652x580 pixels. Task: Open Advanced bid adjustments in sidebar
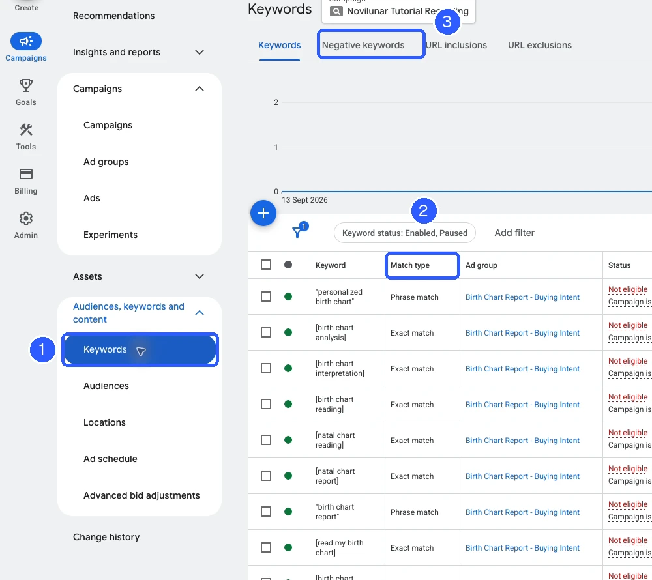pos(141,496)
